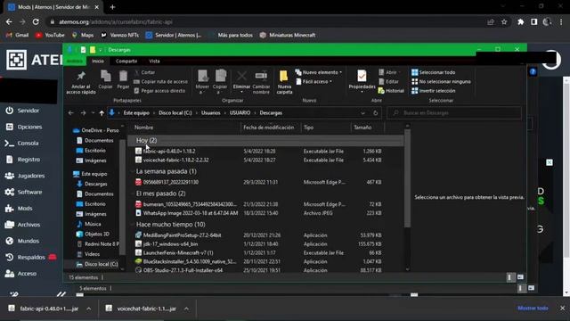Refresh the Descargas folder view
This screenshot has height=321, width=570.
[x=376, y=113]
